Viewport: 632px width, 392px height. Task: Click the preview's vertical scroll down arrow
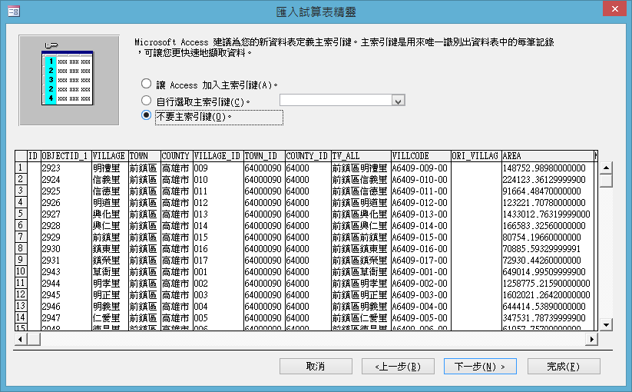(x=607, y=325)
